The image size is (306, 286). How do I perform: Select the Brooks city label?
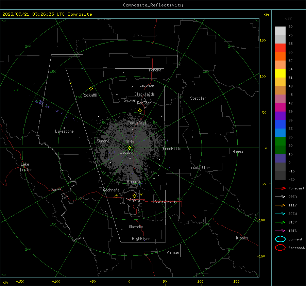(x=242, y=238)
